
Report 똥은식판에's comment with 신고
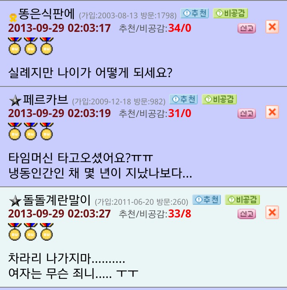click(x=247, y=28)
